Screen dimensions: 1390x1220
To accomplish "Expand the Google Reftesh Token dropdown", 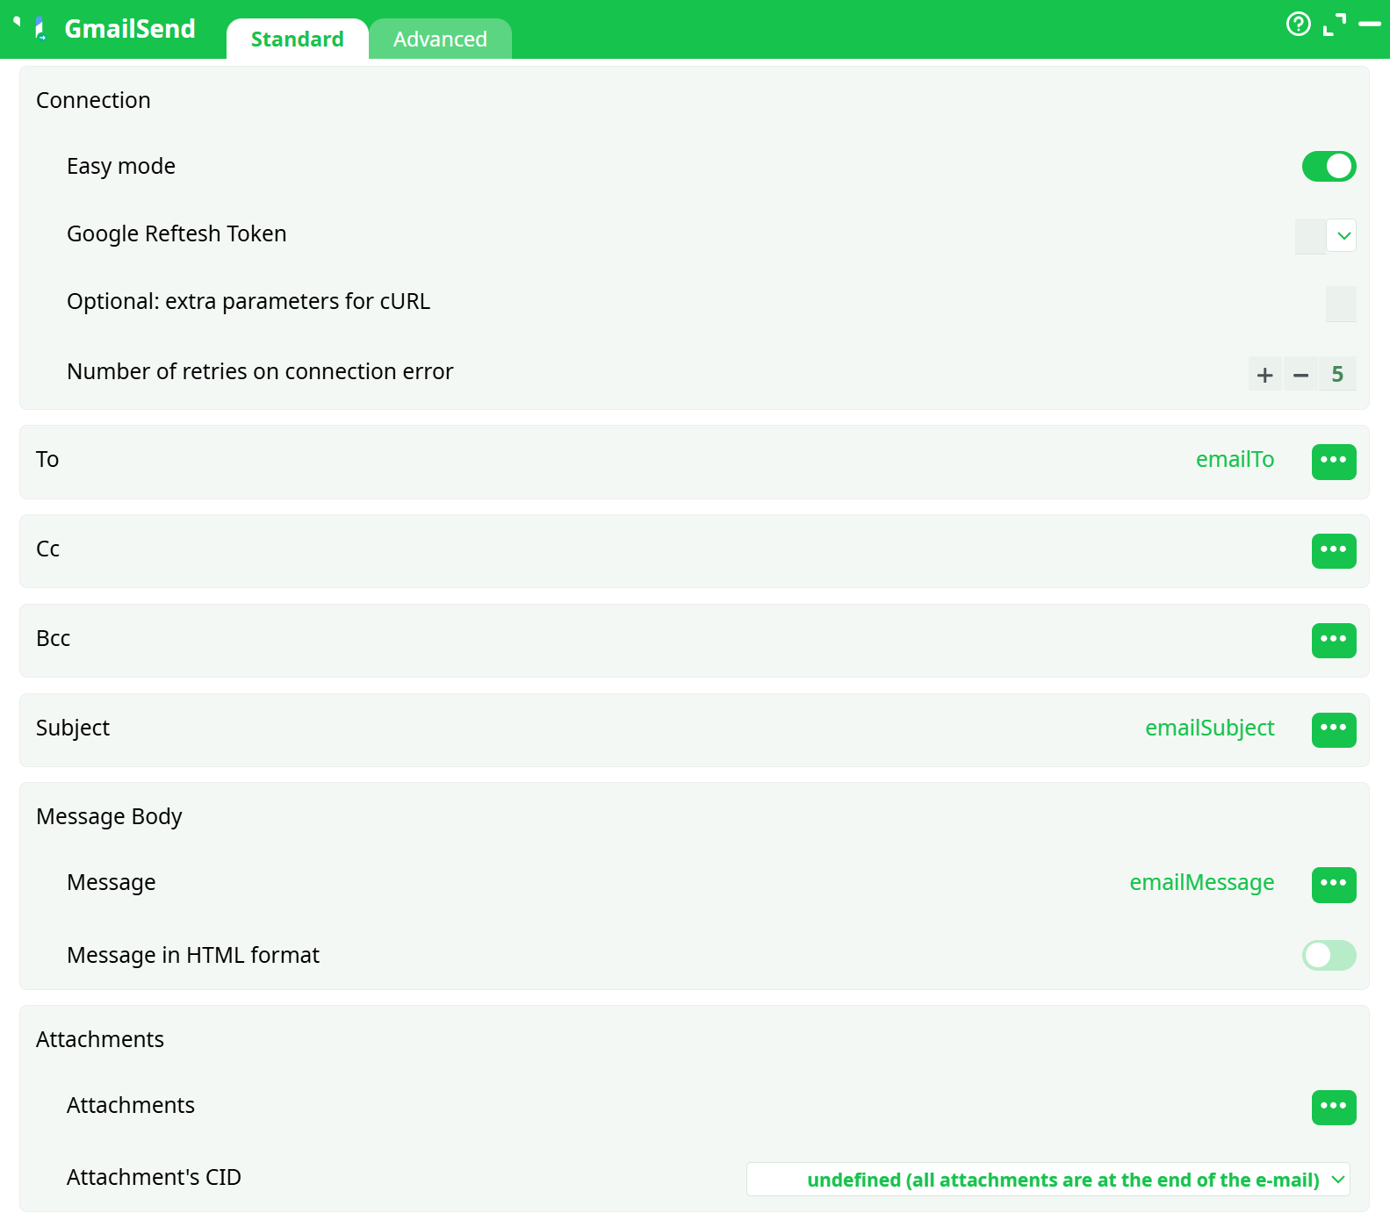I will 1342,235.
